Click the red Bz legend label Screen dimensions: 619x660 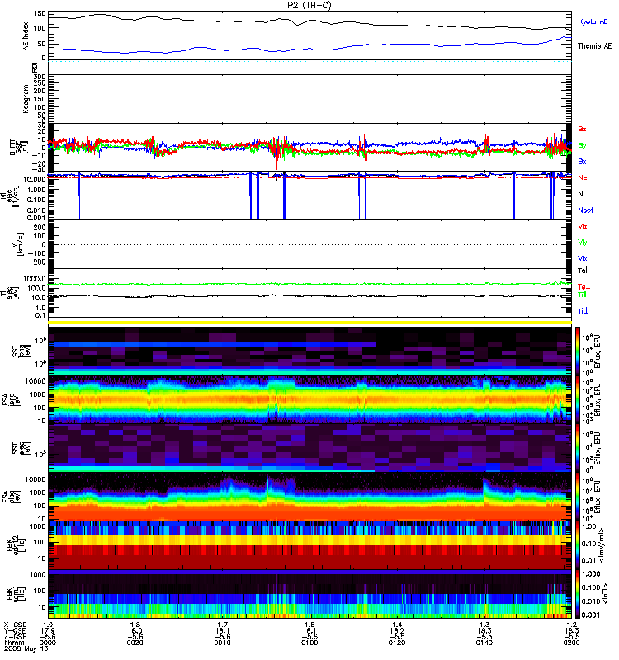tap(582, 129)
